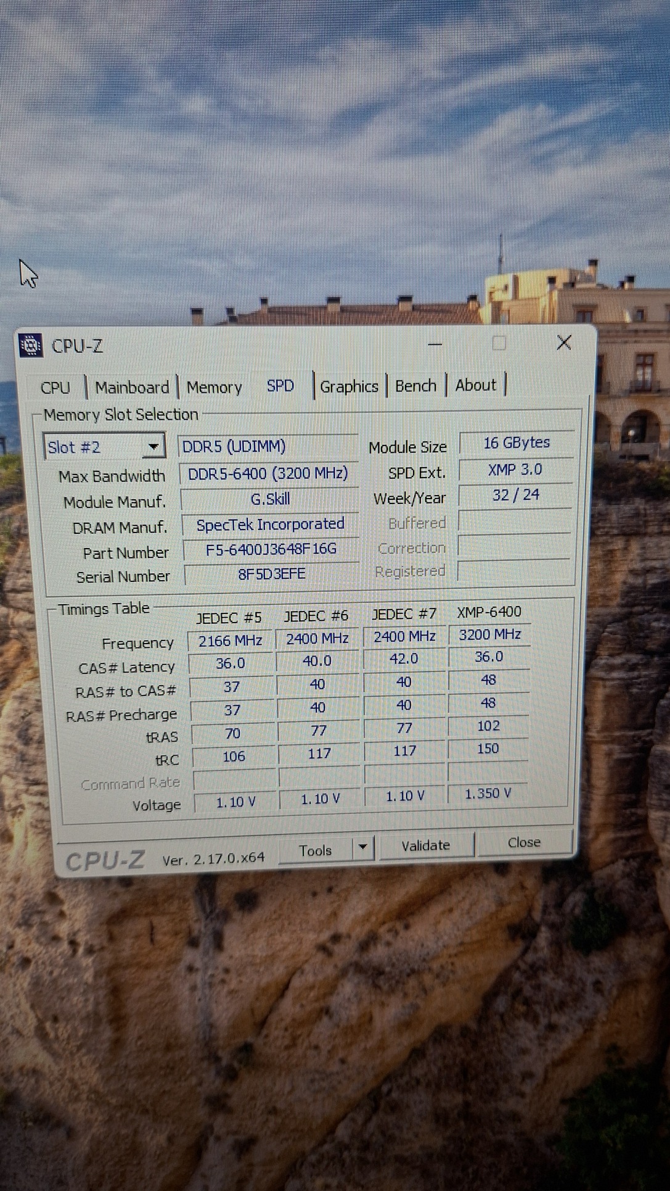670x1191 pixels.
Task: Click the XMP 3.0 SPD Ext. value
Action: pos(515,470)
